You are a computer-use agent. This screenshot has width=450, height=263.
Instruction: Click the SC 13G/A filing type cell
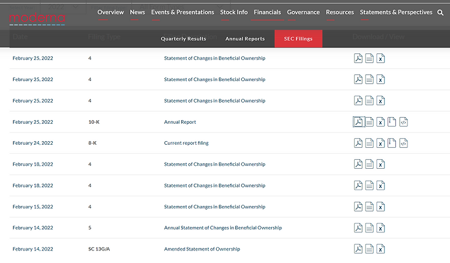[x=99, y=249]
